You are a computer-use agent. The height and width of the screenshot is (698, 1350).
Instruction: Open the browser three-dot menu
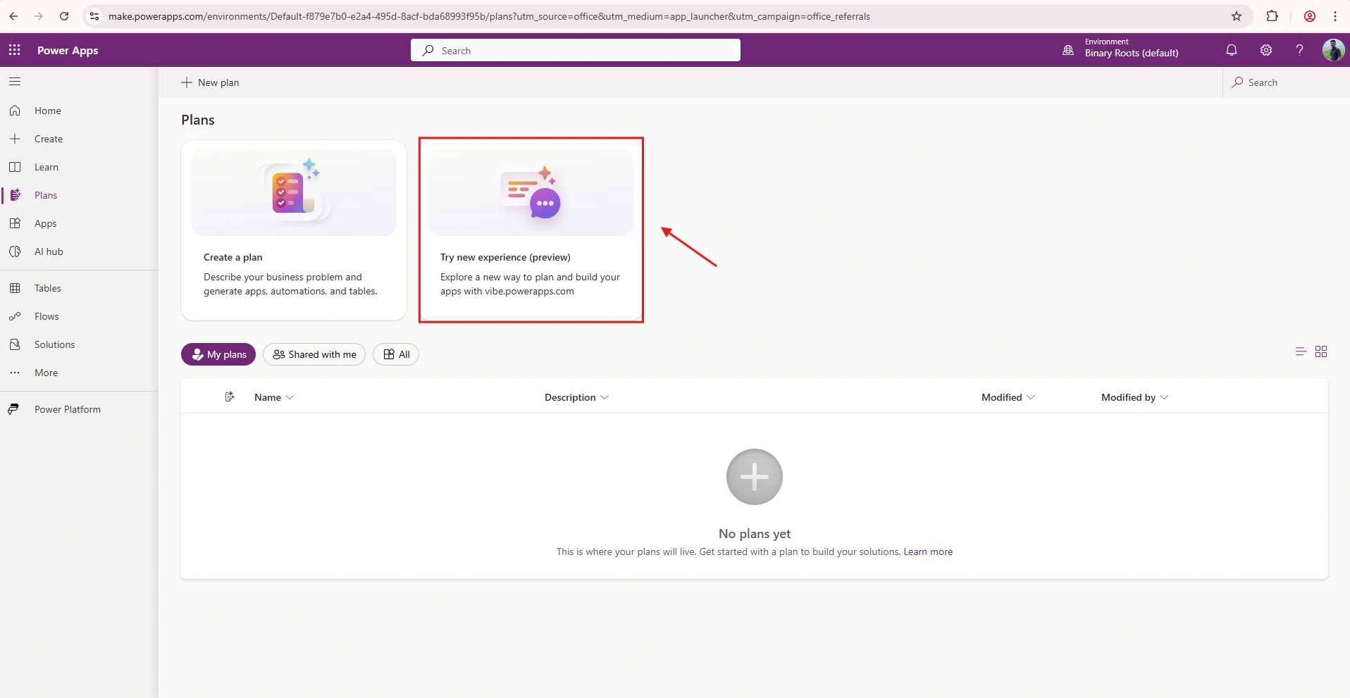tap(1335, 16)
